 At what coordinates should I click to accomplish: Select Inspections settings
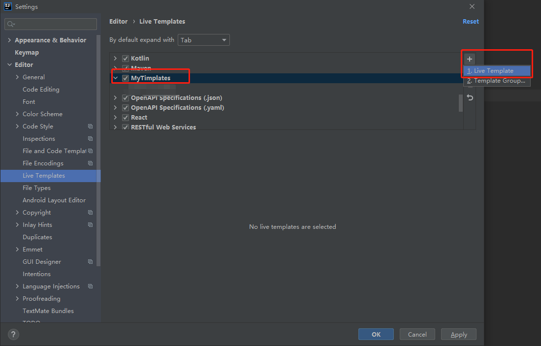(38, 139)
